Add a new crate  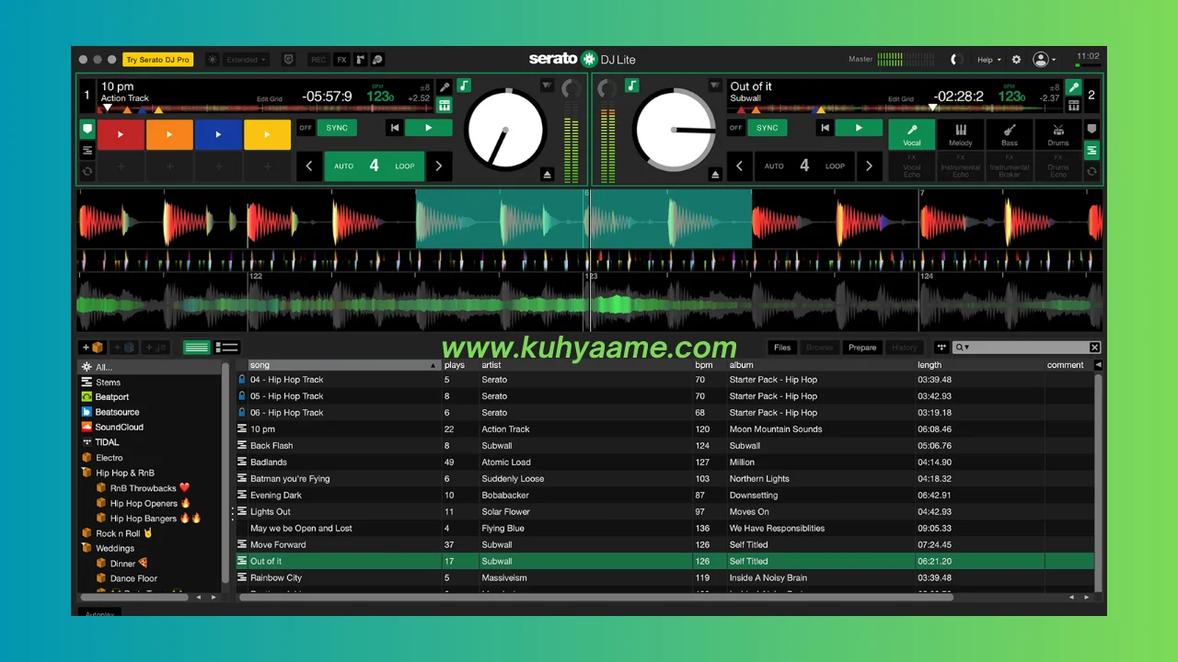93,348
